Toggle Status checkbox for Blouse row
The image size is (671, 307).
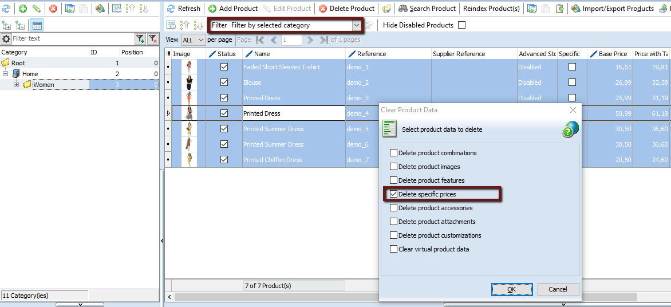[224, 82]
